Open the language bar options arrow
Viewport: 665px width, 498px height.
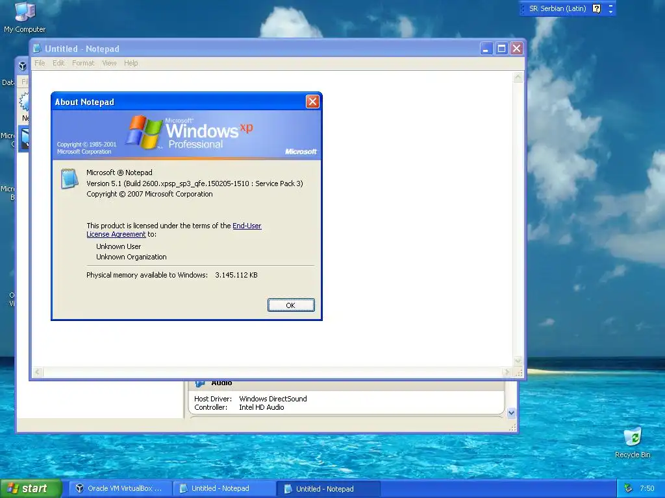coord(610,12)
